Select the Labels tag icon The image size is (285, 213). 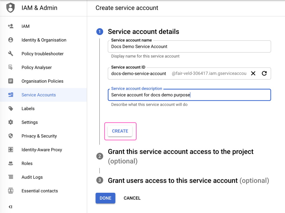click(10, 108)
